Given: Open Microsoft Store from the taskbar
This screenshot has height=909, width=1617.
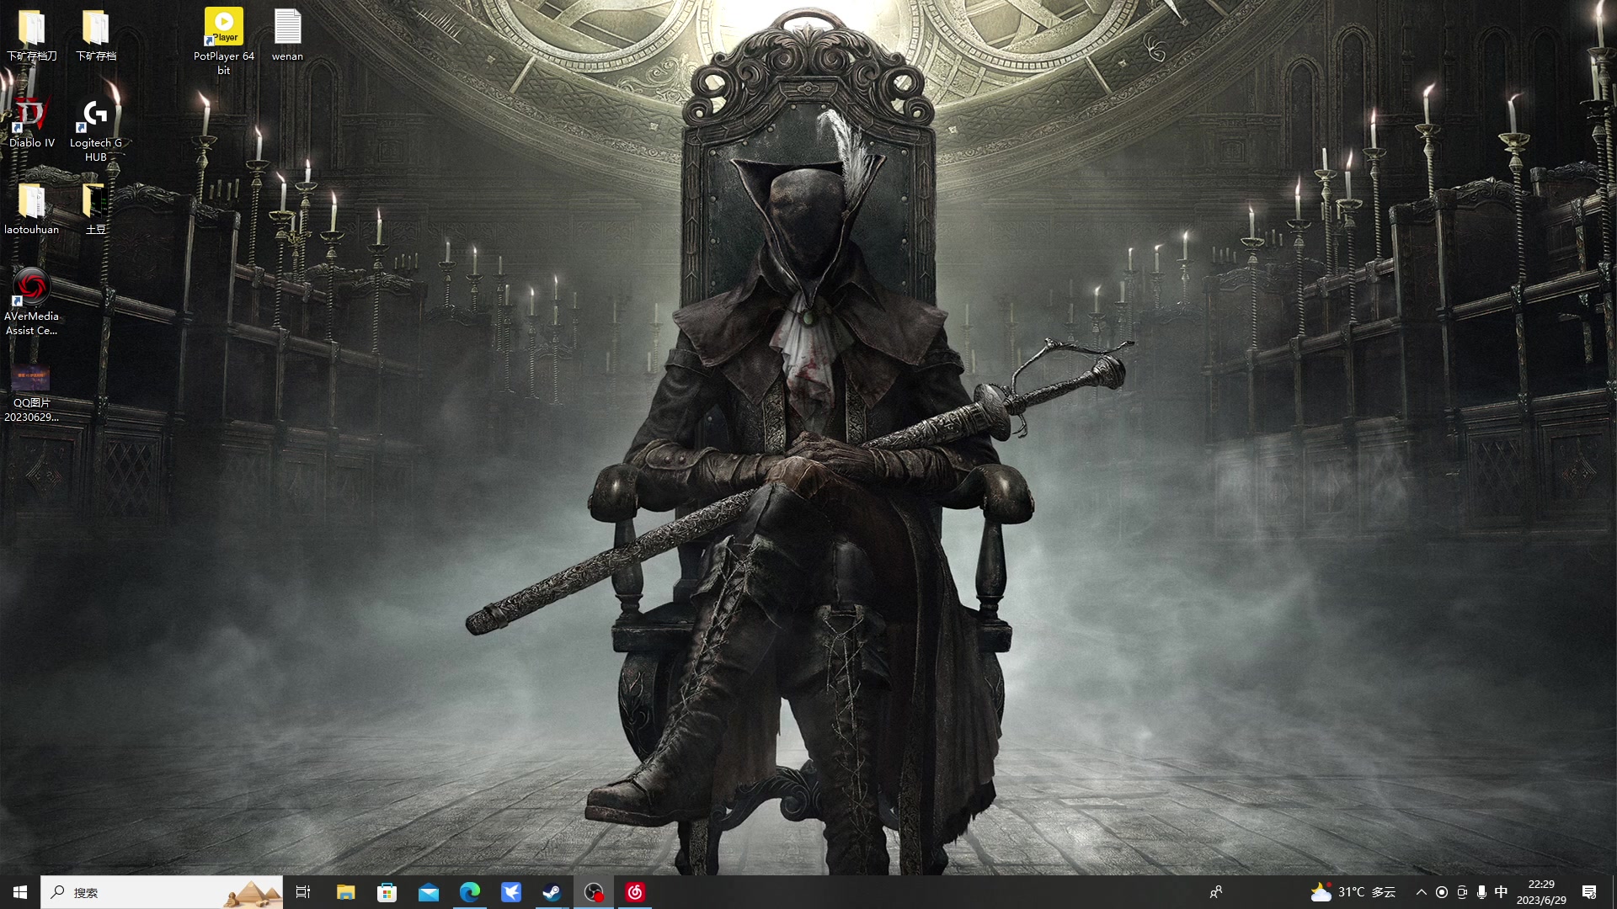Looking at the screenshot, I should (387, 892).
